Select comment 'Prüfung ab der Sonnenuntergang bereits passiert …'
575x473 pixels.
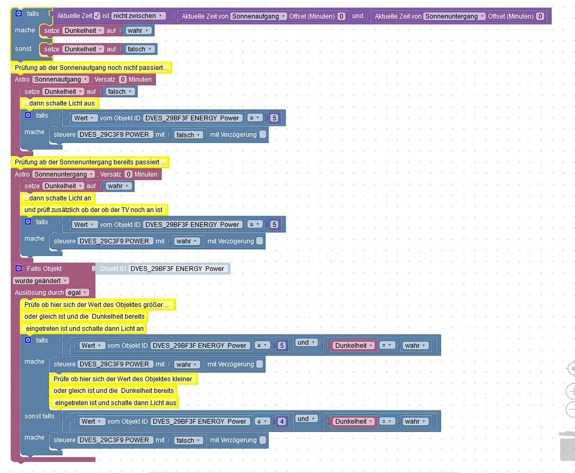91,162
